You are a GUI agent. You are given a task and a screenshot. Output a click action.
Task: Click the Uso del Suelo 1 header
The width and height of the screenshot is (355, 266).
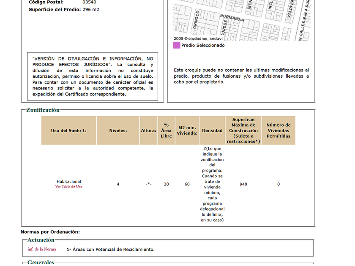click(69, 130)
